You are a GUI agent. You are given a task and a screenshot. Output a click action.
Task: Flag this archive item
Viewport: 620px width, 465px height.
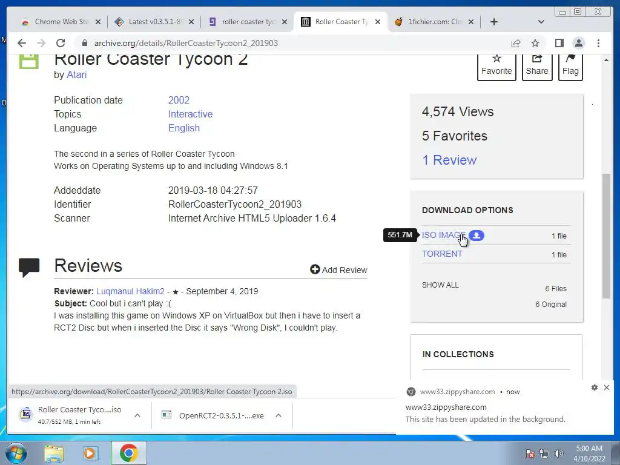(x=570, y=67)
